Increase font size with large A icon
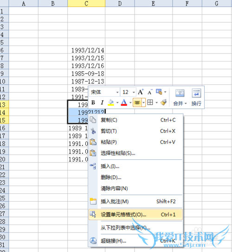Image resolution: width=232 pixels, height=252 pixels. [141, 92]
